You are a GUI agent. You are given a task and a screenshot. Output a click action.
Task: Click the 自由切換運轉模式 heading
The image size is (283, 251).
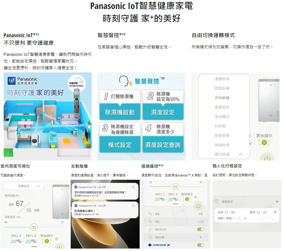213,35
